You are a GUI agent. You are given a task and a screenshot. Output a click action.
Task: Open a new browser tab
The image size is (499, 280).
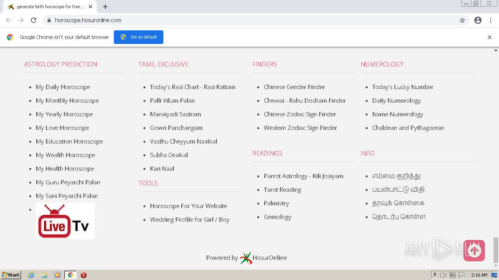105,7
